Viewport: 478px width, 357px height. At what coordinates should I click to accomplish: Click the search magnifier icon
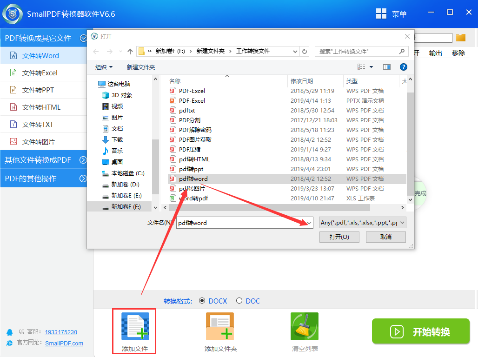402,51
